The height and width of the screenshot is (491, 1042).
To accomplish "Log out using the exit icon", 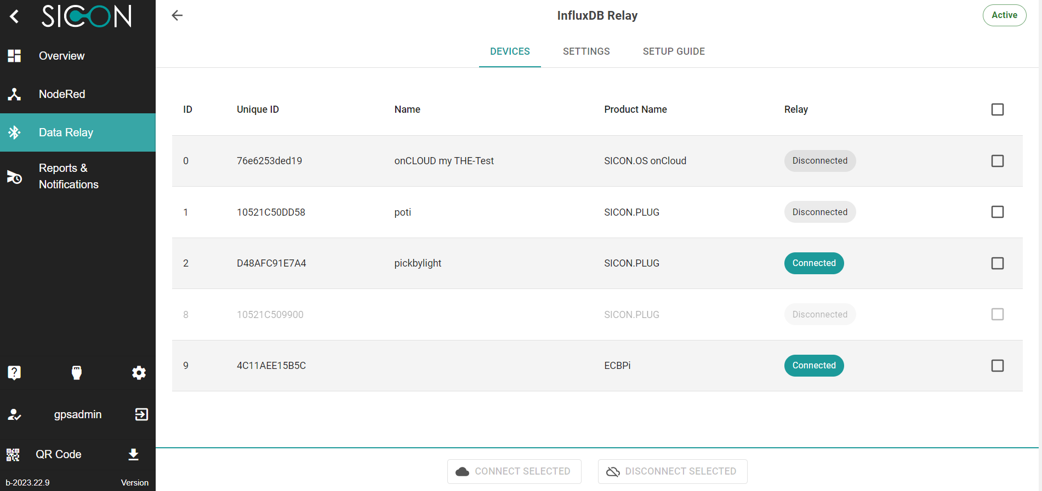I will [141, 414].
